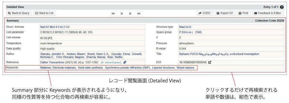Click the Biphasic P2/O3 title link

(x=219, y=54)
